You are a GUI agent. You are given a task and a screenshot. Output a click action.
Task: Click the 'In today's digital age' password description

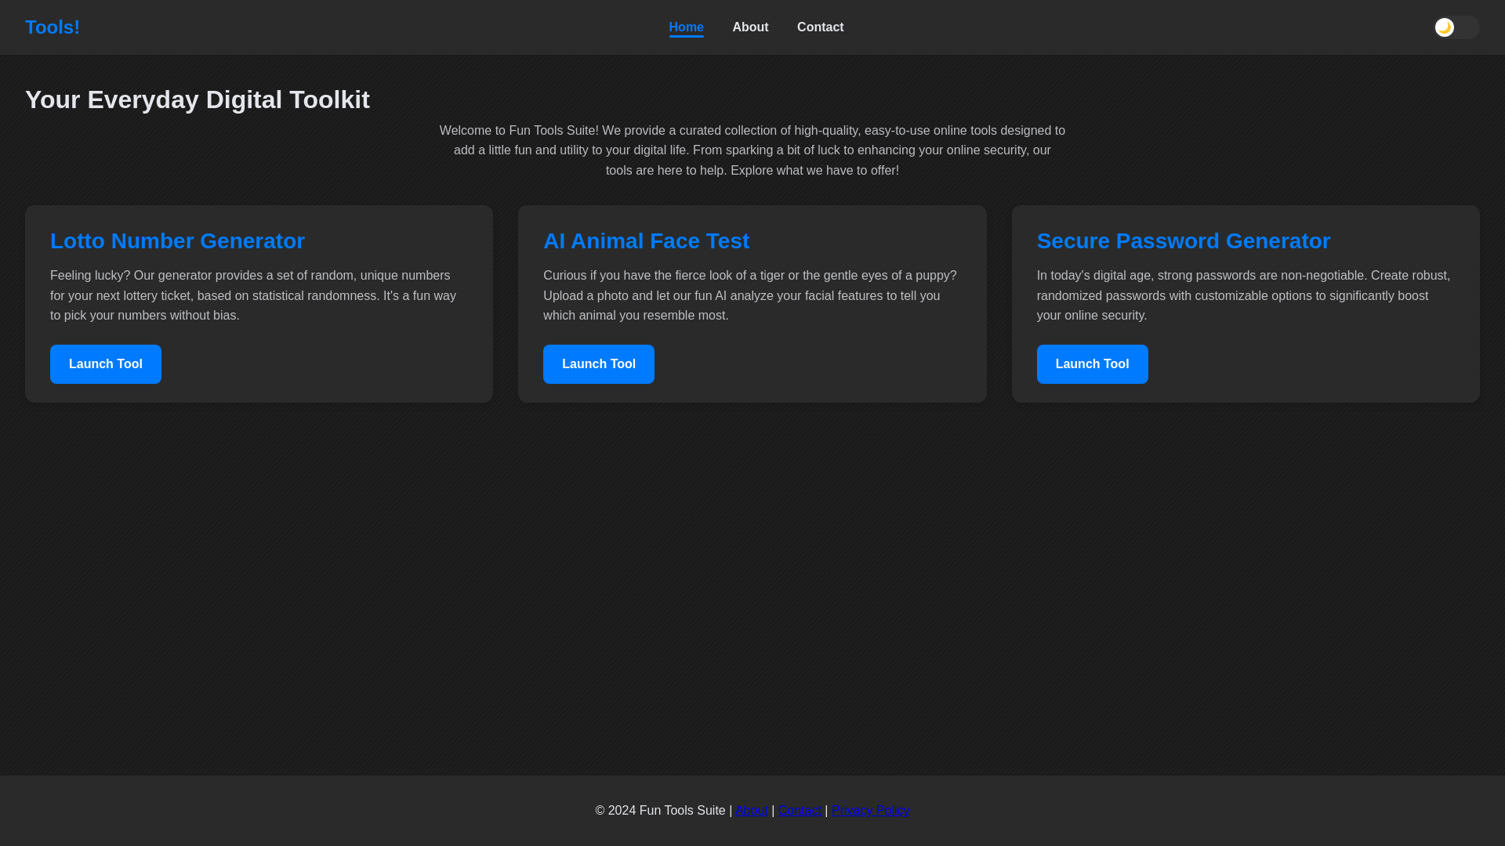pos(1244,295)
